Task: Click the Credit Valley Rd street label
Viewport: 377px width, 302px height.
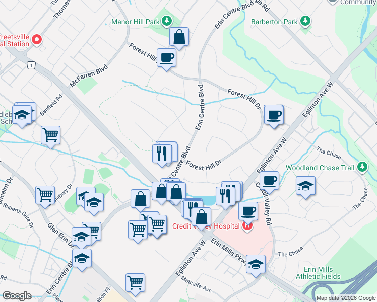Action: pos(264,204)
